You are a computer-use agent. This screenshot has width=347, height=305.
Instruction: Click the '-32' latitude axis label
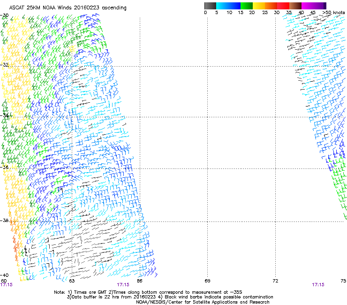pyautogui.click(x=4, y=65)
